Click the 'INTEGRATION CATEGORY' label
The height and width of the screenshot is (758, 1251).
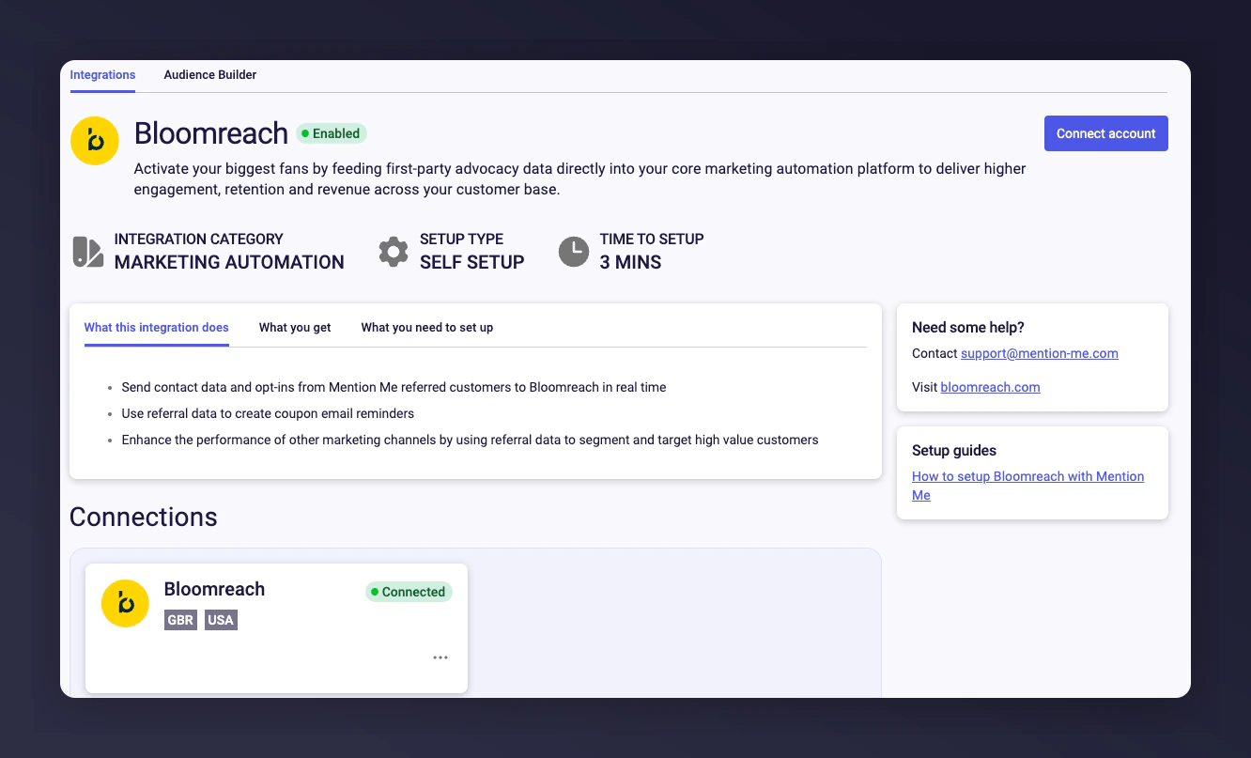[198, 240]
